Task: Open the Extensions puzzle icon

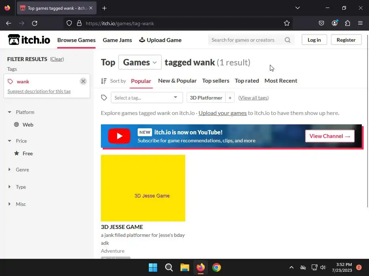Action: point(347,23)
